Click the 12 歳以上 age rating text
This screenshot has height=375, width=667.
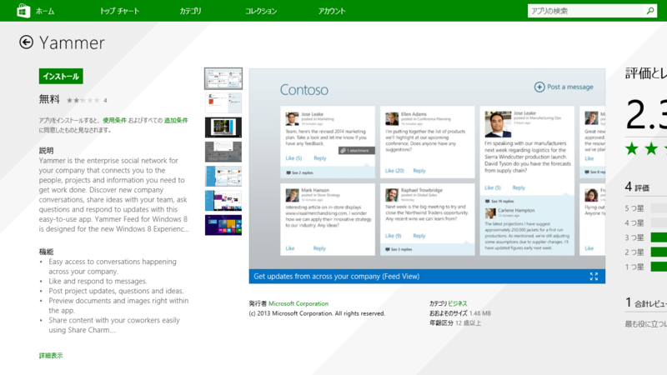(468, 323)
